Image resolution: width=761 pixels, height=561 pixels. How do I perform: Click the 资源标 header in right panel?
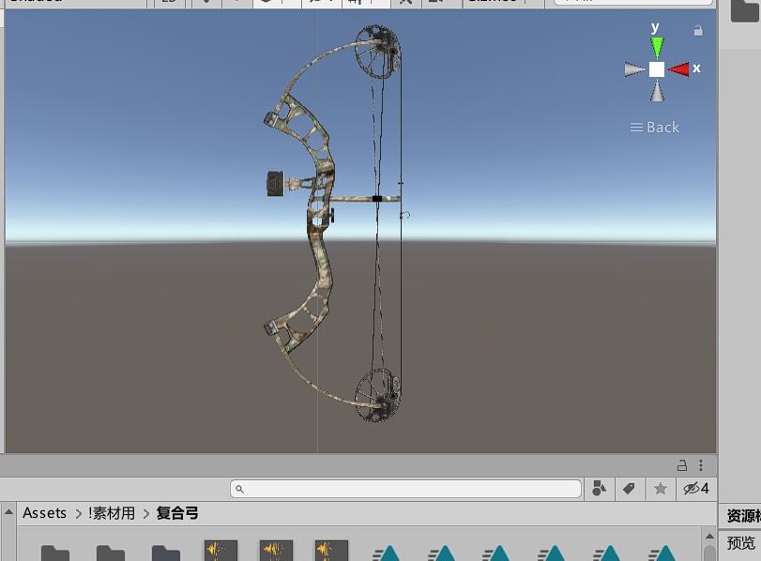[x=743, y=515]
